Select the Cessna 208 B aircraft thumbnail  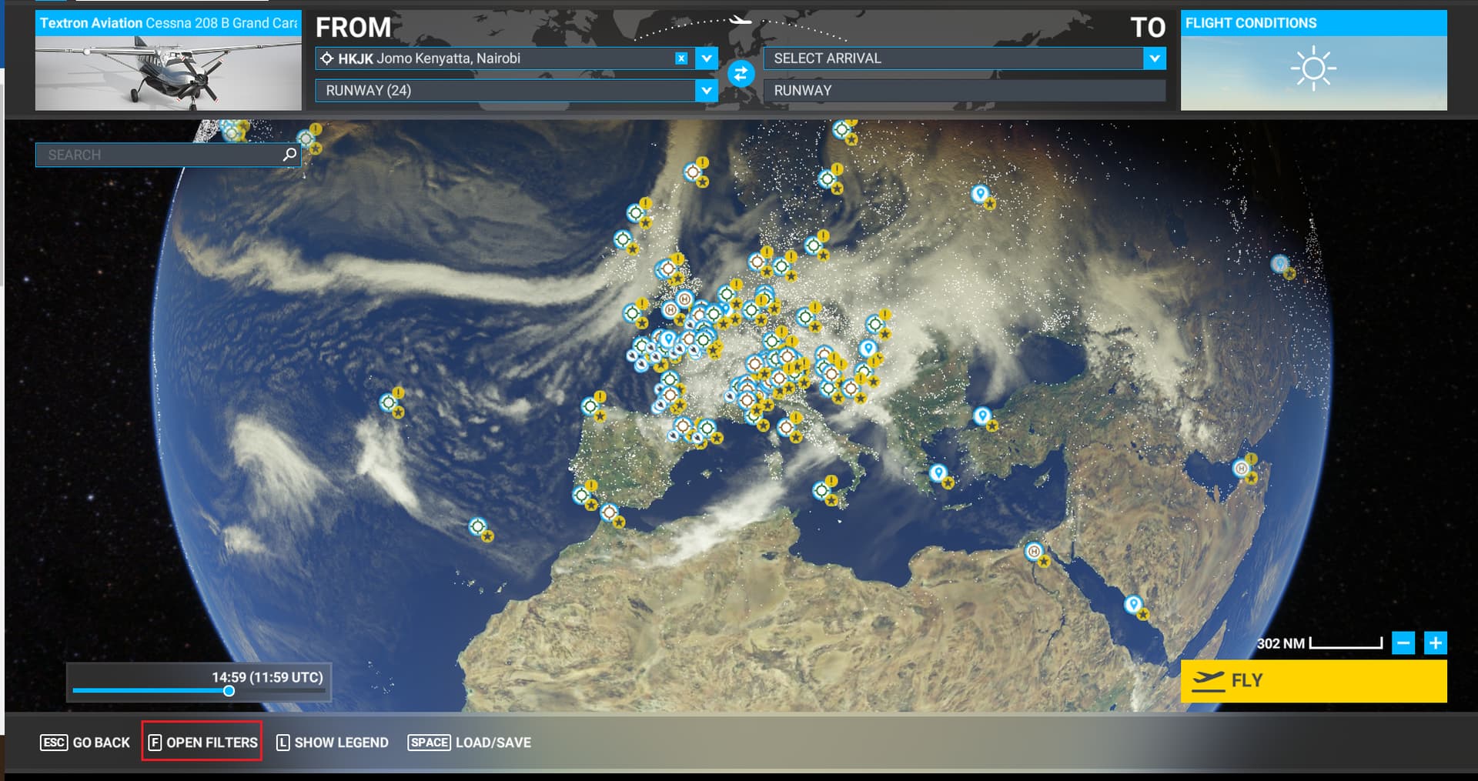(x=169, y=60)
